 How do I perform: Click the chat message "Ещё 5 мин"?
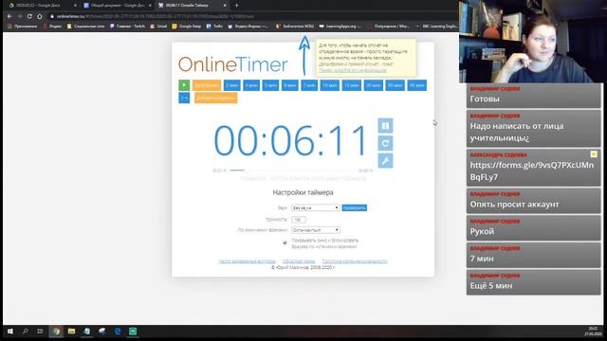click(491, 286)
